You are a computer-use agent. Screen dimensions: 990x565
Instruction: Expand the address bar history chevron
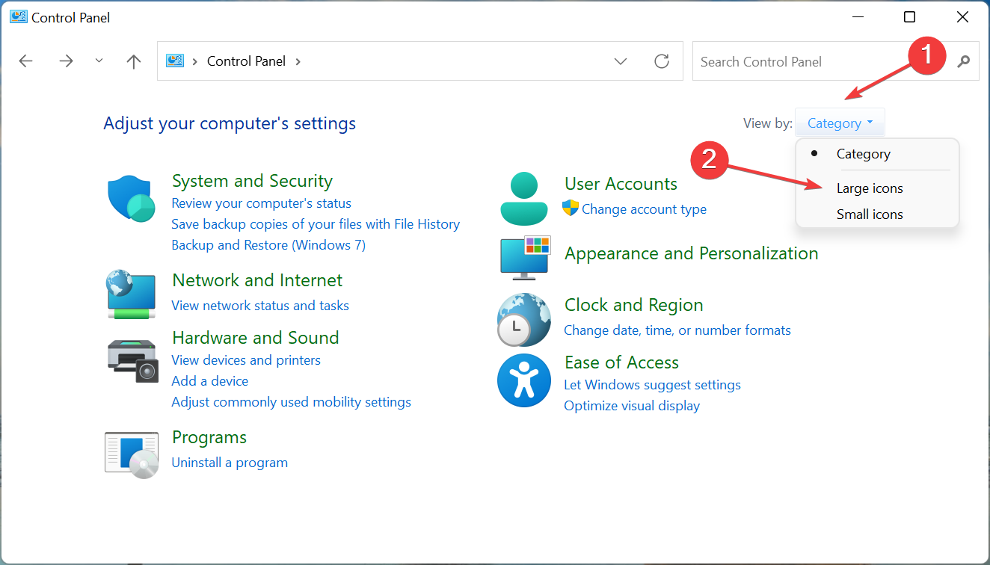[x=621, y=61]
